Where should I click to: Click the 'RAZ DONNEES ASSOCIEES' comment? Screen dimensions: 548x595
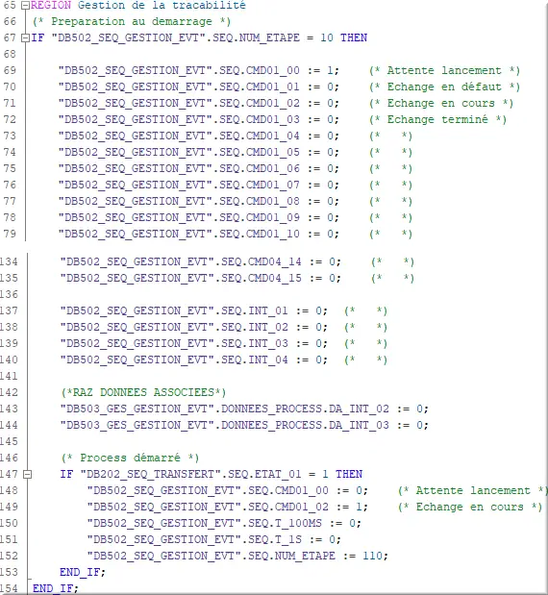[x=143, y=392]
